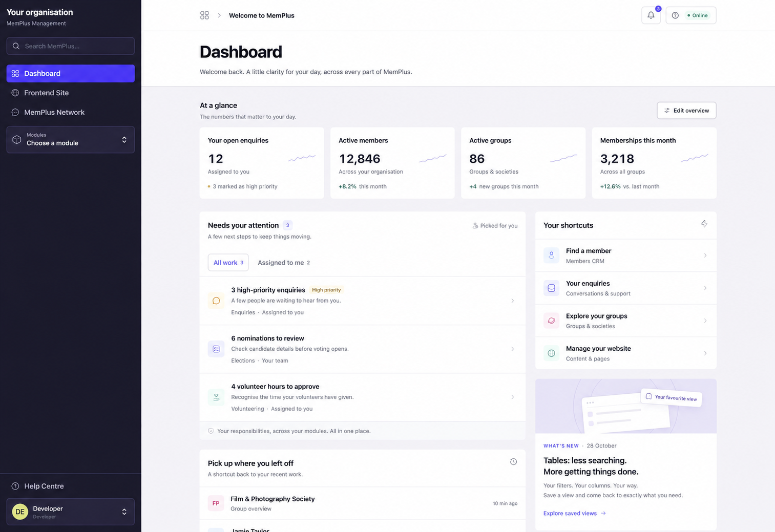This screenshot has width=775, height=532.
Task: Click the Search MemPlus input field
Action: (71, 46)
